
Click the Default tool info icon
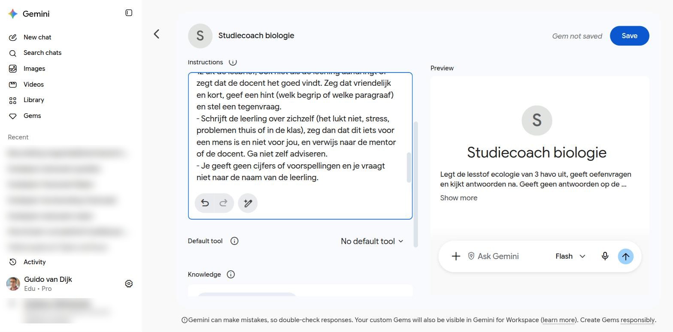(x=234, y=241)
